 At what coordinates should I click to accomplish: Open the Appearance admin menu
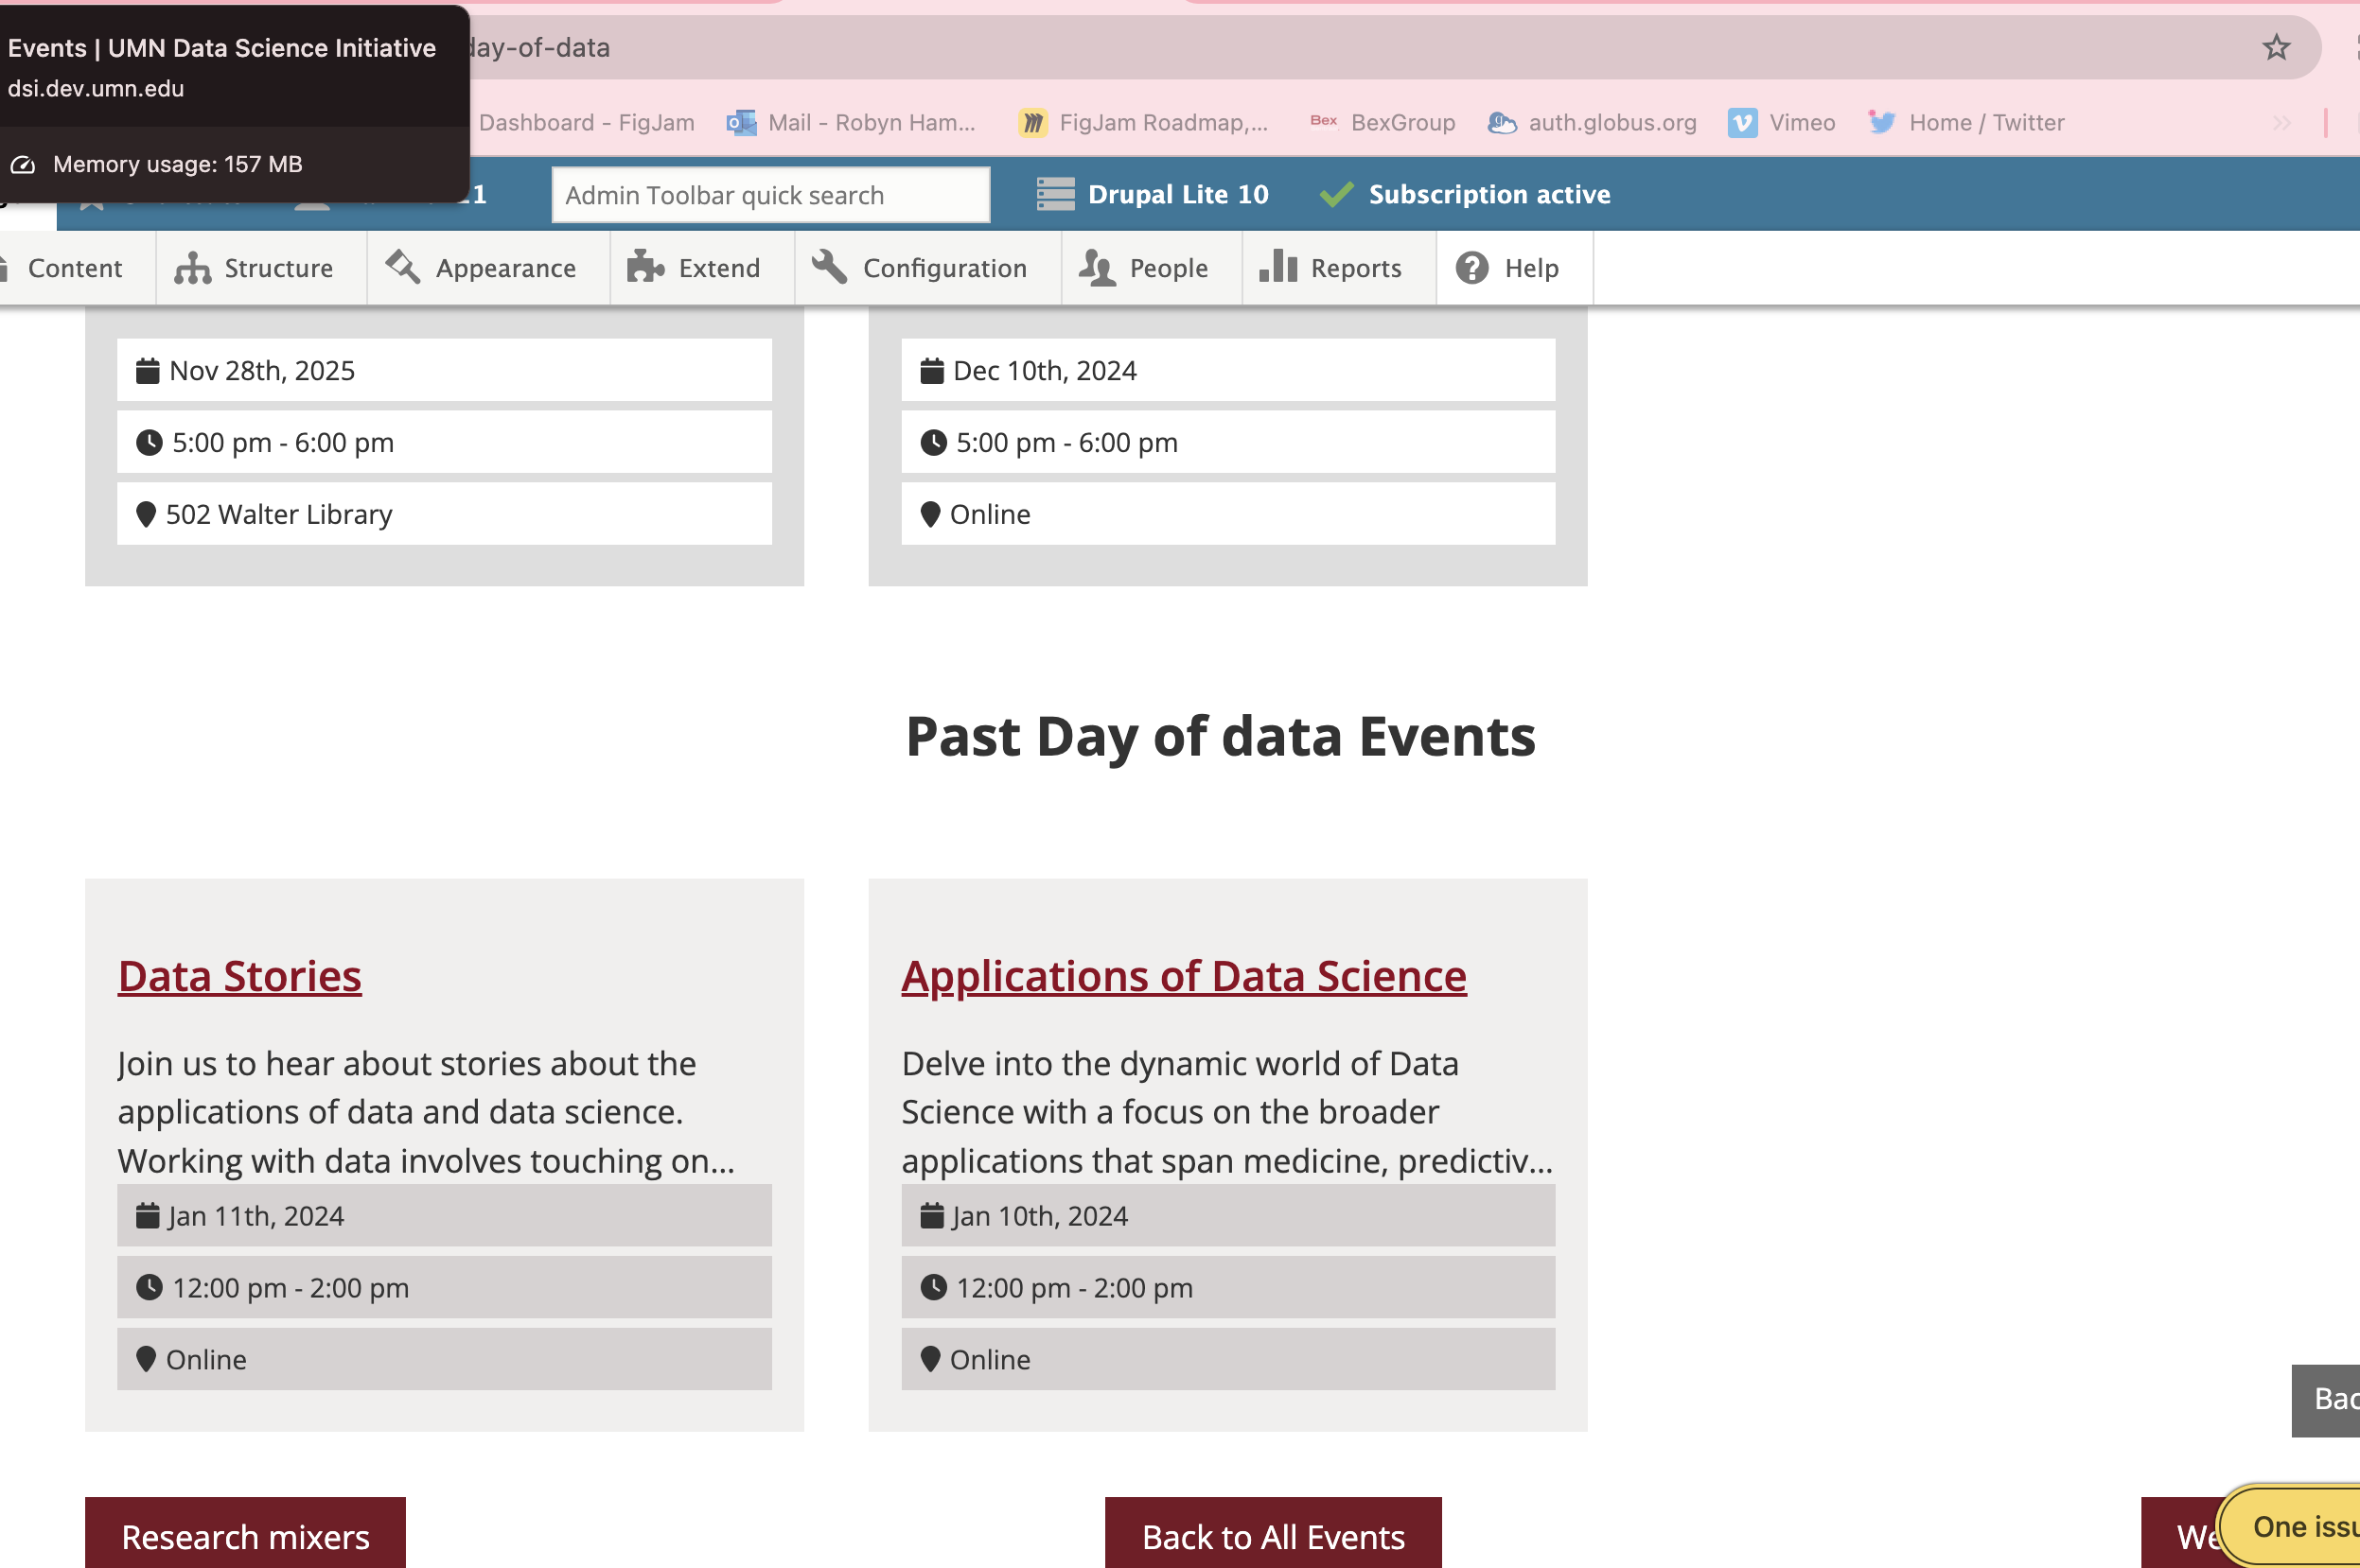pos(483,268)
